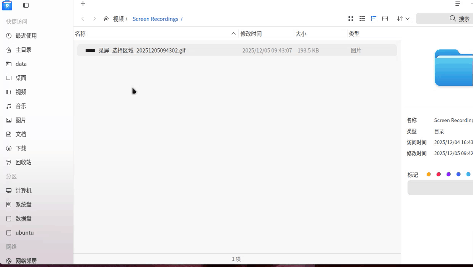Apply the light blue tag color
The width and height of the screenshot is (473, 267).
tap(468, 174)
